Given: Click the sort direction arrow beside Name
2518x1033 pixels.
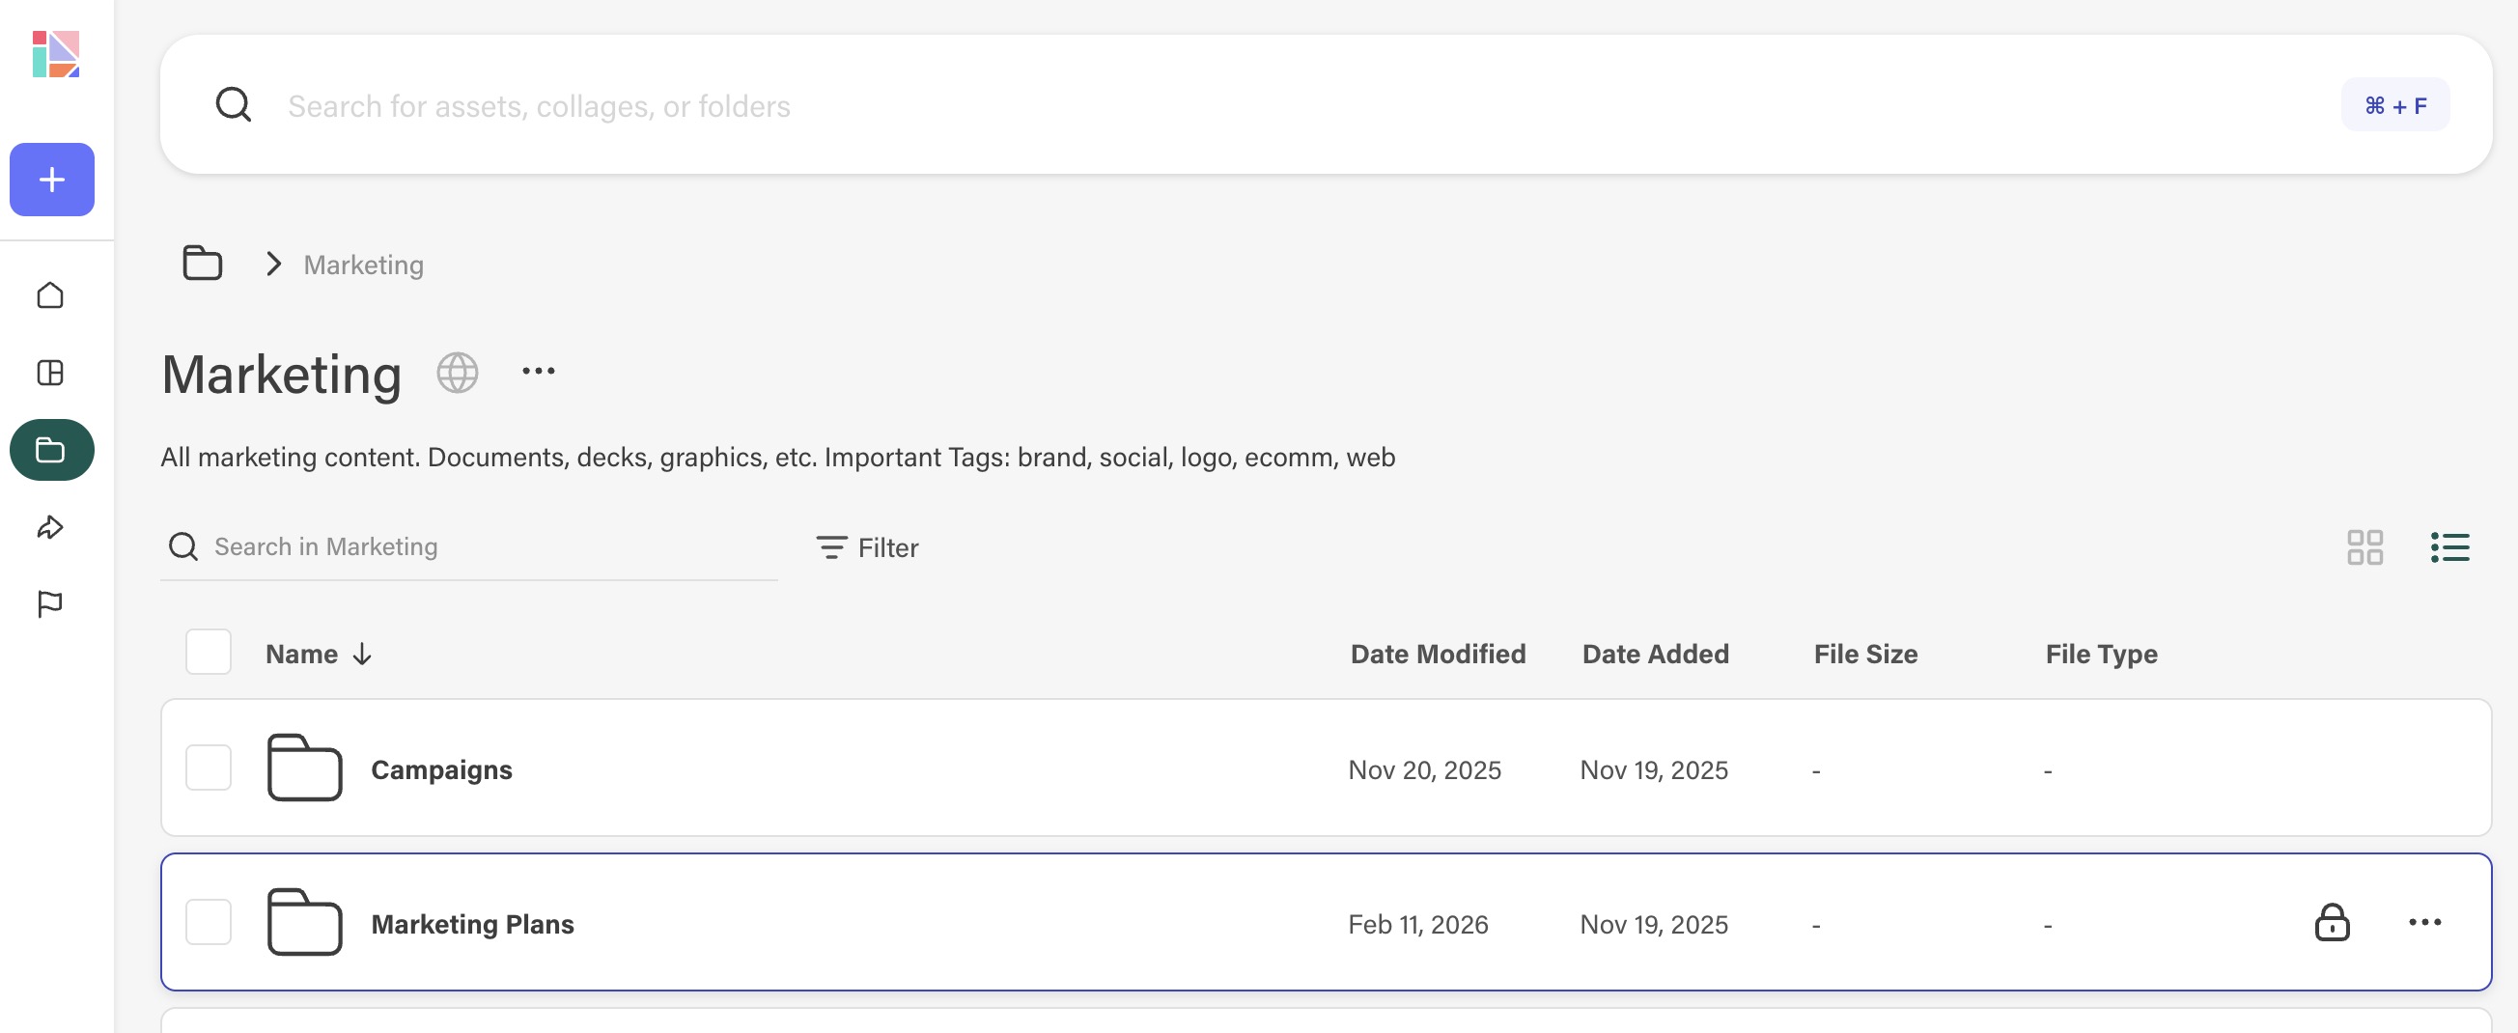Looking at the screenshot, I should click(362, 655).
